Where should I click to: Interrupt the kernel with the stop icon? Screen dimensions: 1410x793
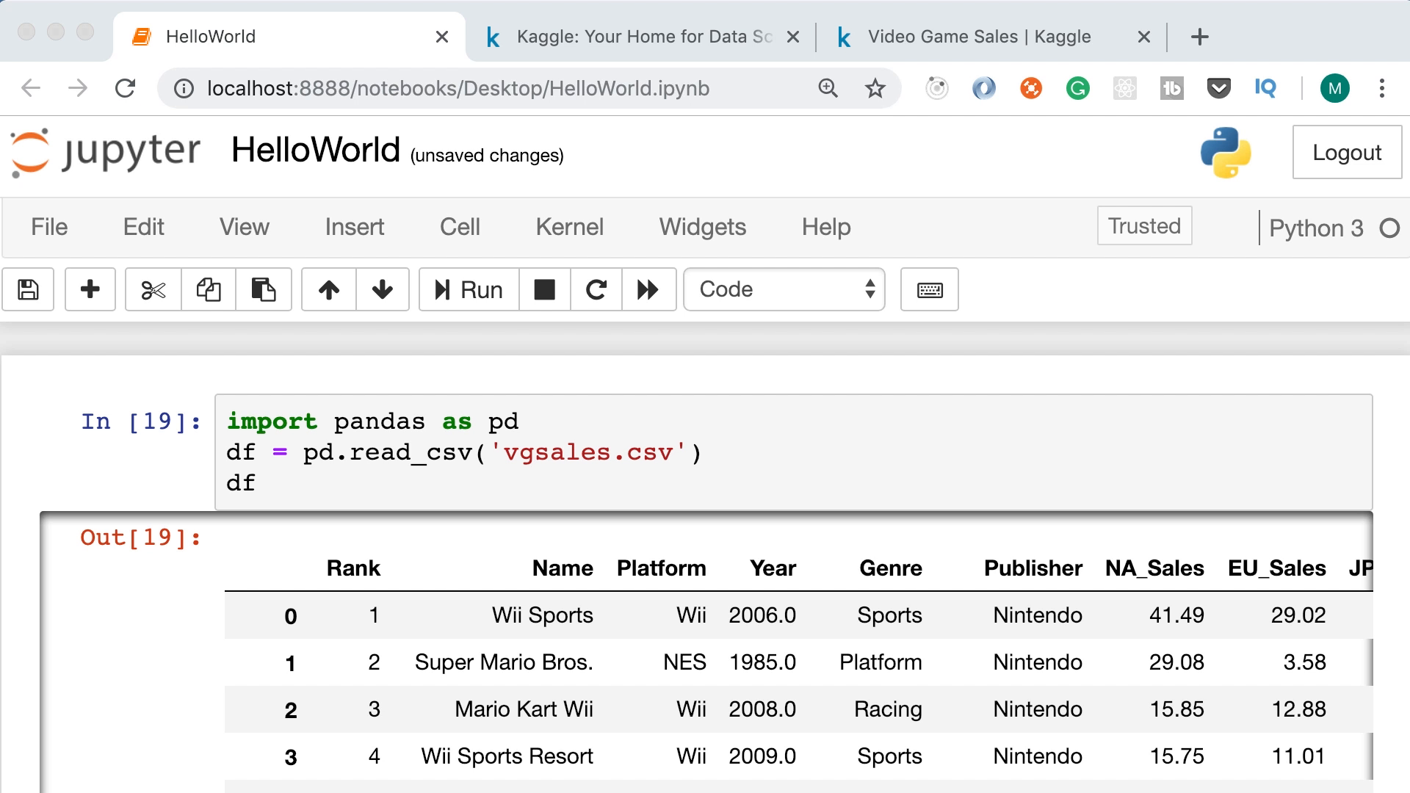click(544, 289)
